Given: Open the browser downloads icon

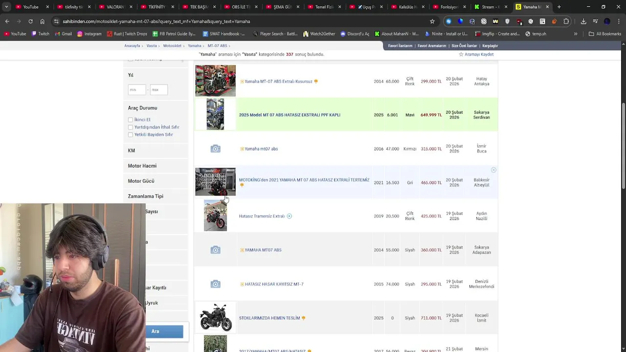Looking at the screenshot, I should [x=583, y=22].
